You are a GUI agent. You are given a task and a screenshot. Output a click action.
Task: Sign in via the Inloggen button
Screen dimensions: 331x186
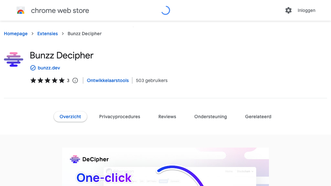(x=306, y=10)
